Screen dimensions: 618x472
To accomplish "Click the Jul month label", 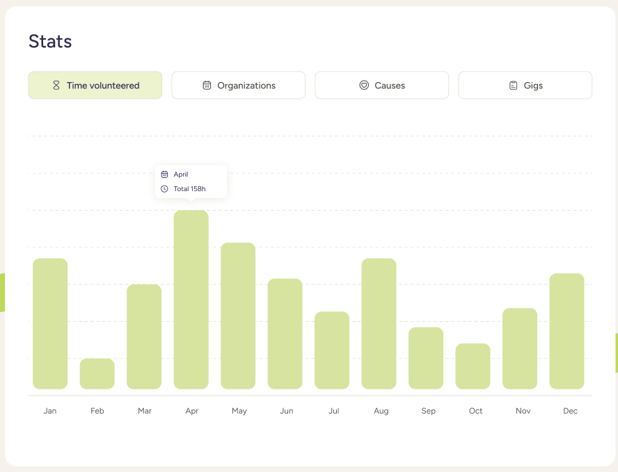I will pyautogui.click(x=333, y=411).
